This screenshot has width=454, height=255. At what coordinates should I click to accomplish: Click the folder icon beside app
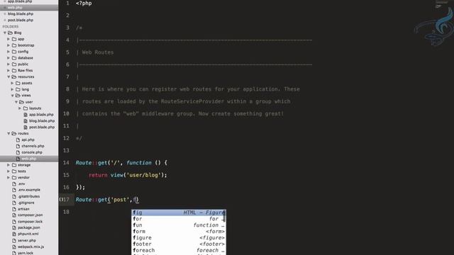[x=14, y=39]
